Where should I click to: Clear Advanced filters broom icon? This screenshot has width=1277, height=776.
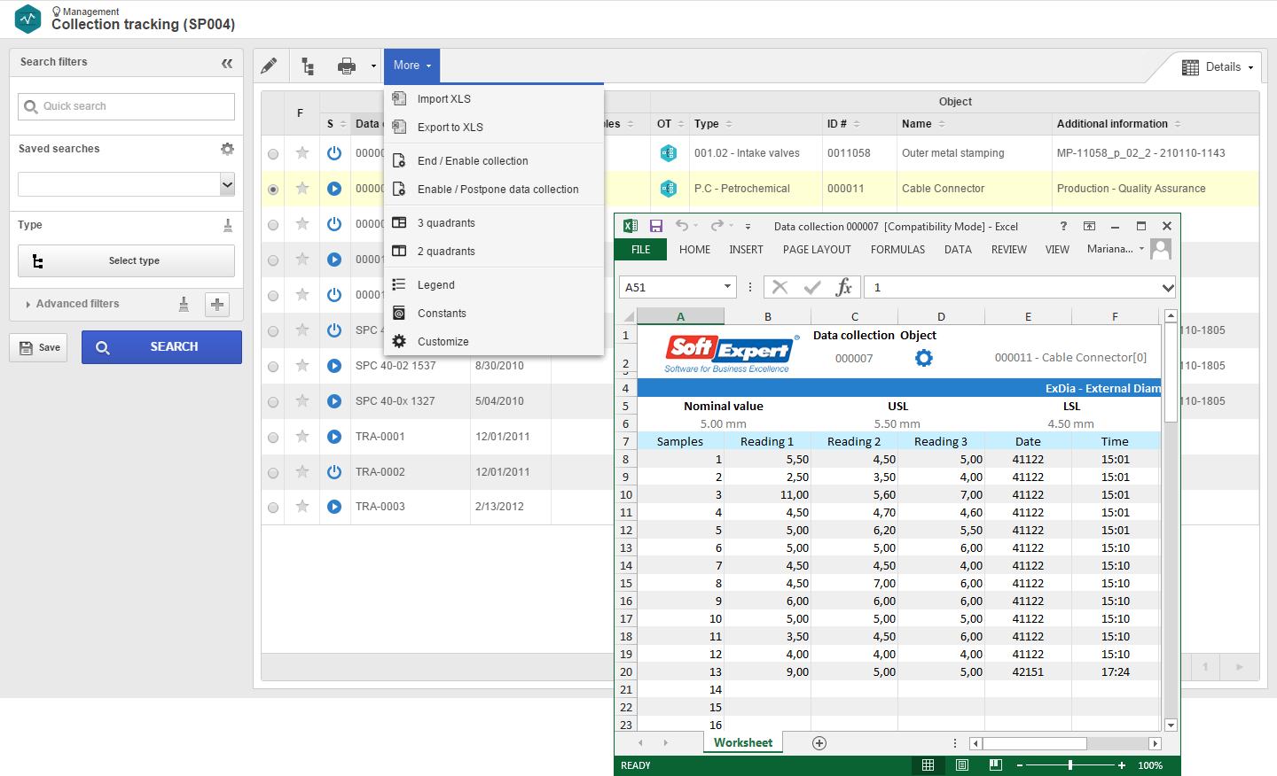point(184,304)
